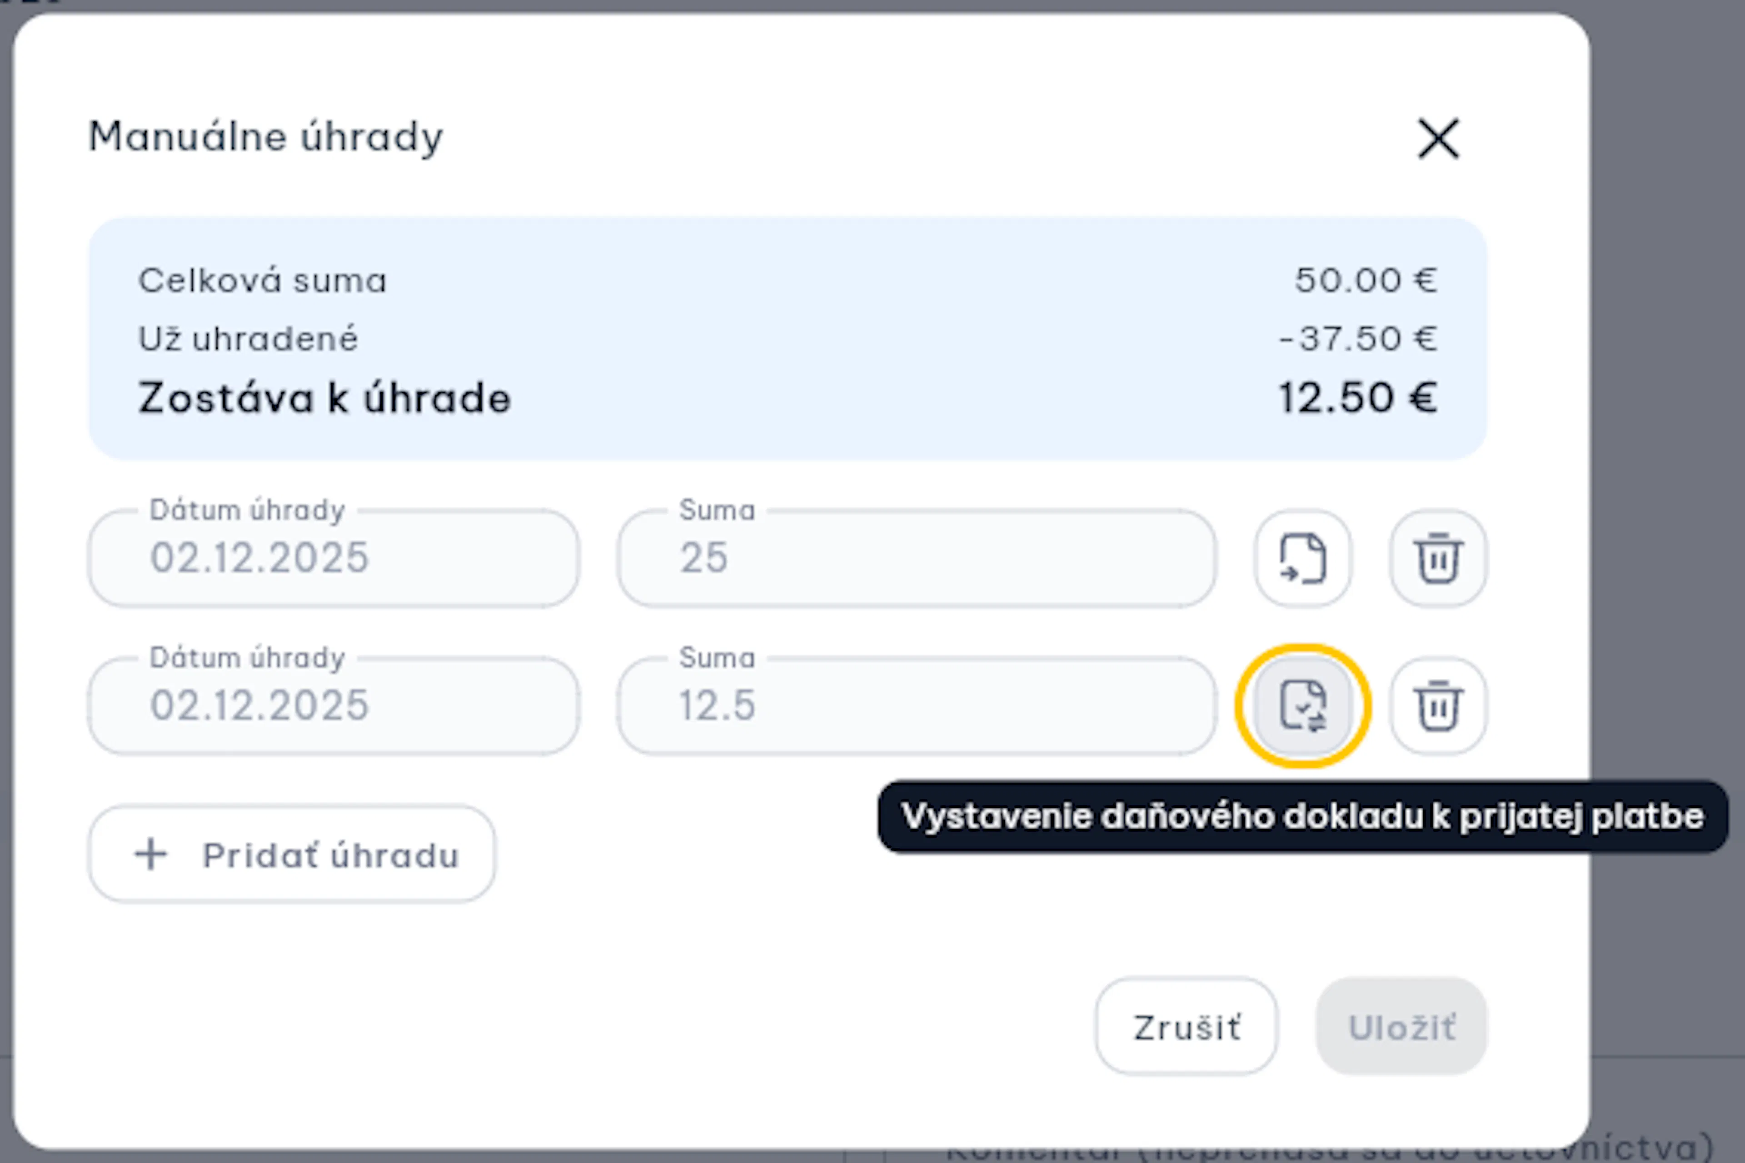This screenshot has width=1745, height=1163.
Task: Delete the 25 payment with trash icon
Action: pos(1438,558)
